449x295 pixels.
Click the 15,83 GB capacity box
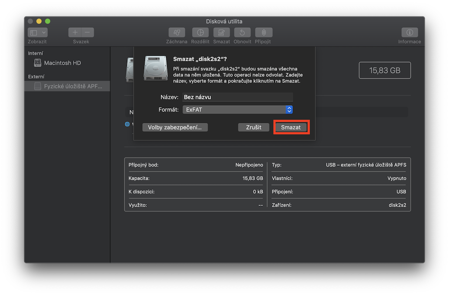pyautogui.click(x=384, y=71)
